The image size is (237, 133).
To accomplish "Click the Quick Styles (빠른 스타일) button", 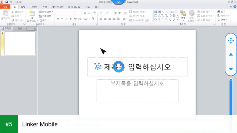I will (192, 16).
